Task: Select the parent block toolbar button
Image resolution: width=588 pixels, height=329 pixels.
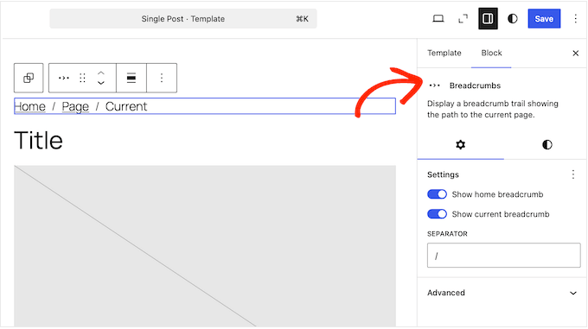Action: click(29, 78)
